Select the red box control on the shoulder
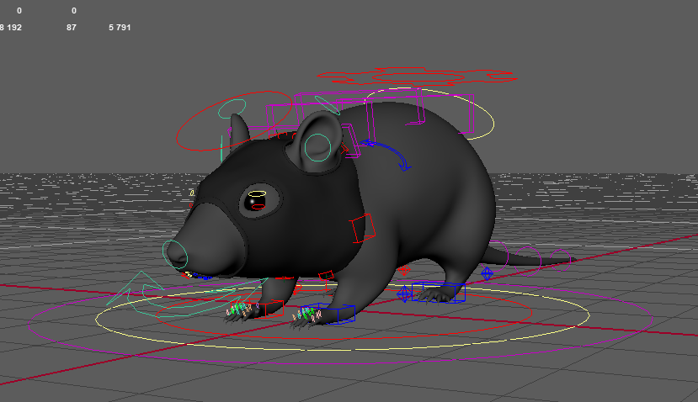698x402 pixels. pyautogui.click(x=361, y=227)
